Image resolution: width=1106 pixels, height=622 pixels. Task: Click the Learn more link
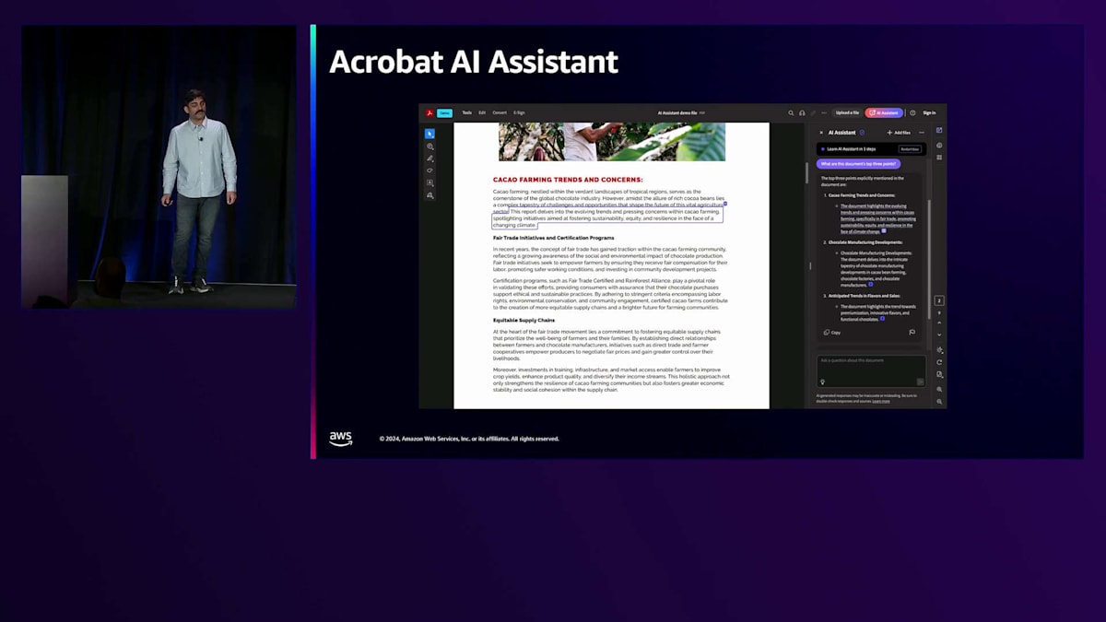(881, 402)
